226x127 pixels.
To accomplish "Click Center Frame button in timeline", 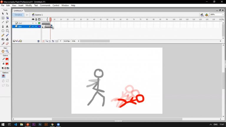I will [43, 41].
